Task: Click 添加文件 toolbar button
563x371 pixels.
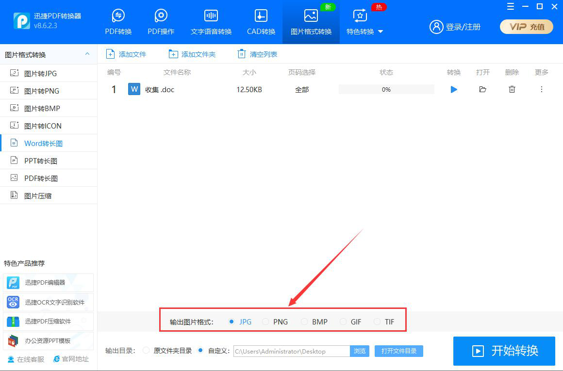Action: [126, 54]
